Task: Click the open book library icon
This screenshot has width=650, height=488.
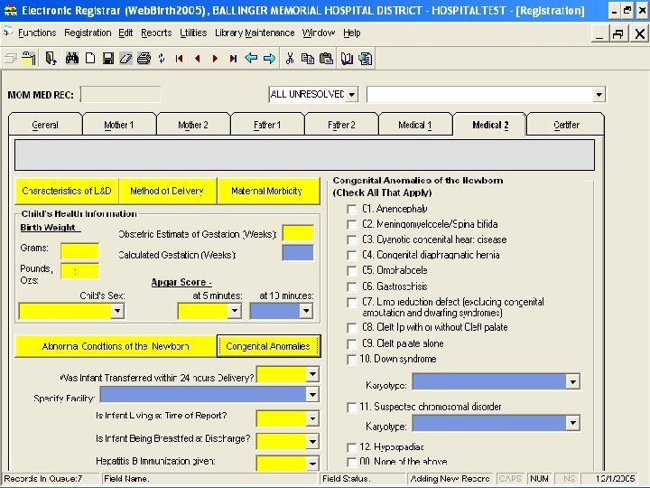Action: pyautogui.click(x=347, y=59)
